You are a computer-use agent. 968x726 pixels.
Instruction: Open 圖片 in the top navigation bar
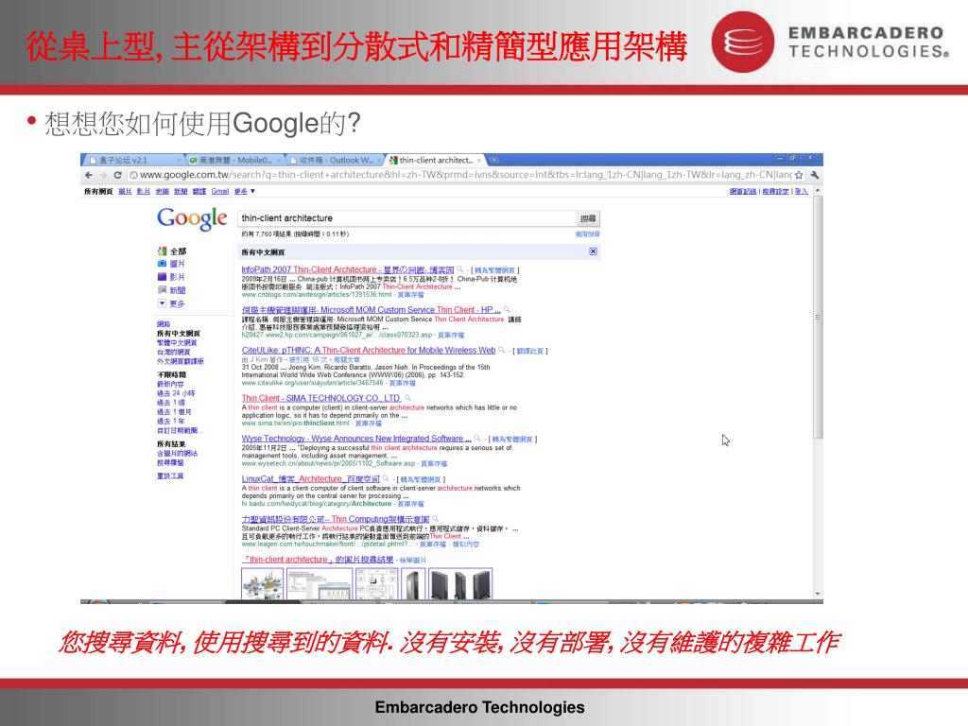click(x=125, y=191)
